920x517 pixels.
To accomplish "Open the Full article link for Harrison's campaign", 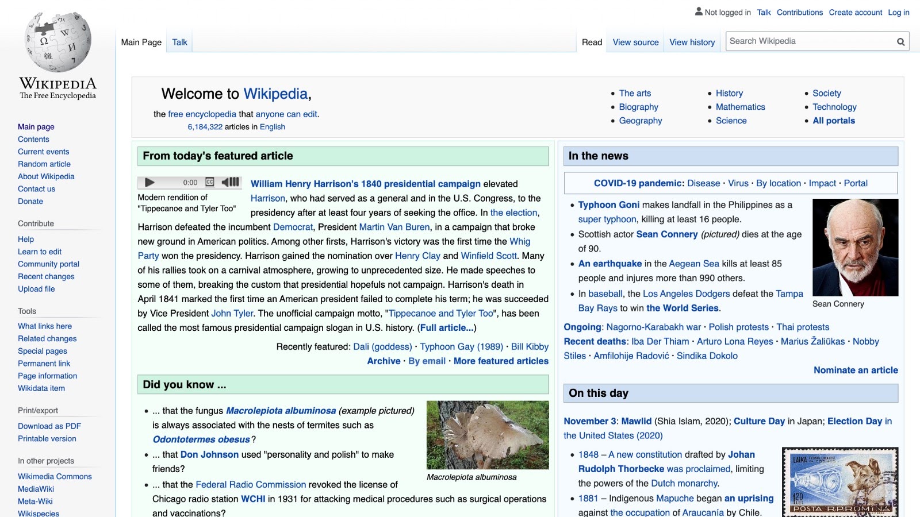I will [x=447, y=327].
